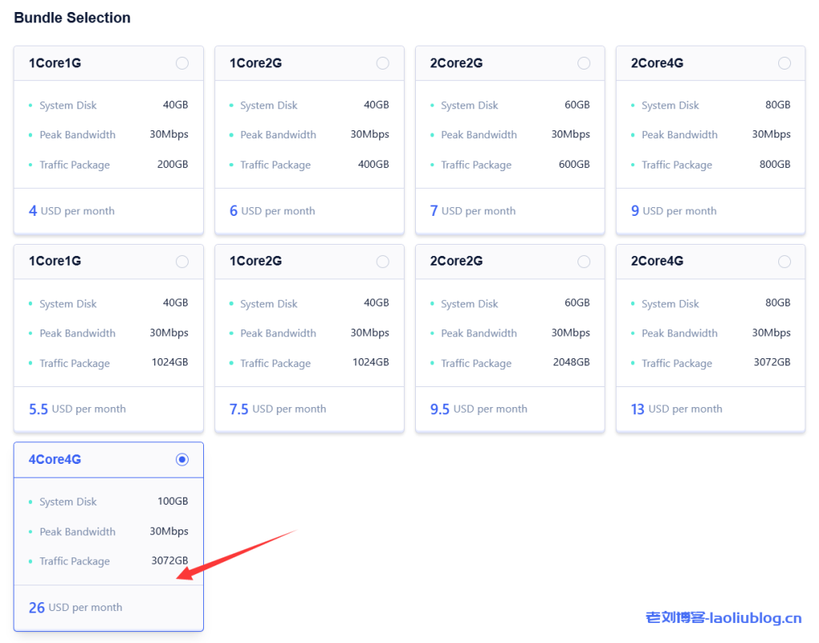This screenshot has width=819, height=643.
Task: Click the 6 USD per month price
Action: pos(272,211)
